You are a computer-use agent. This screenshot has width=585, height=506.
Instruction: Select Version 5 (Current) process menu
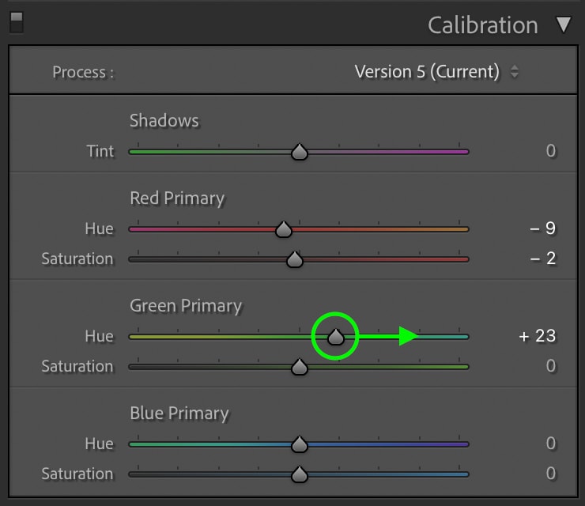[x=427, y=72]
